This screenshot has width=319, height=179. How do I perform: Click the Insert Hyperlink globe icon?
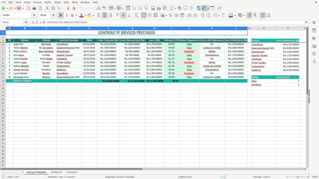point(180,8)
